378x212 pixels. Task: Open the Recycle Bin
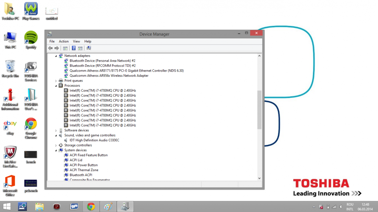click(x=10, y=69)
